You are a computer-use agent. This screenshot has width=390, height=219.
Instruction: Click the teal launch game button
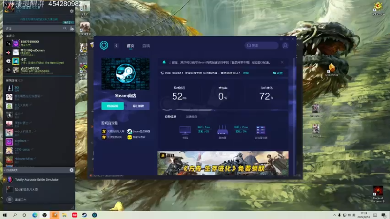[x=113, y=106]
